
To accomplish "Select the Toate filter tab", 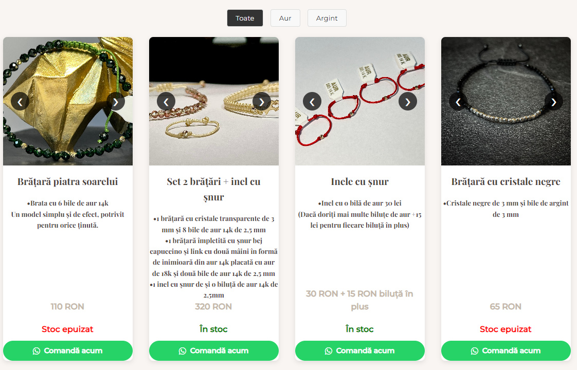I will tap(245, 18).
